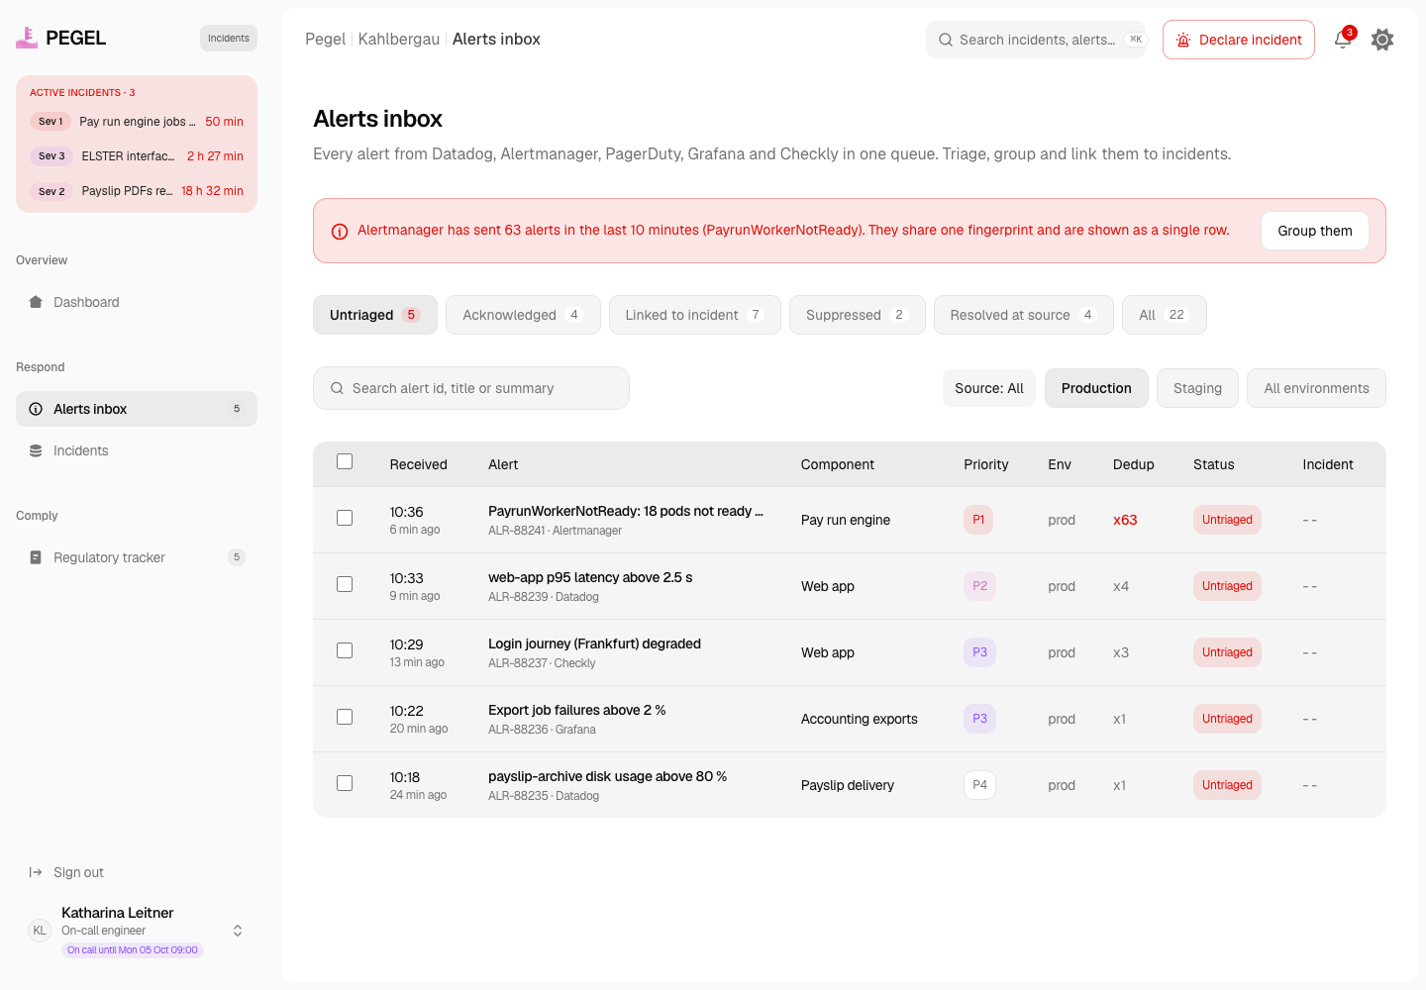This screenshot has height=990, width=1426.
Task: Click the Search alert id, title or summary field
Action: 471,388
